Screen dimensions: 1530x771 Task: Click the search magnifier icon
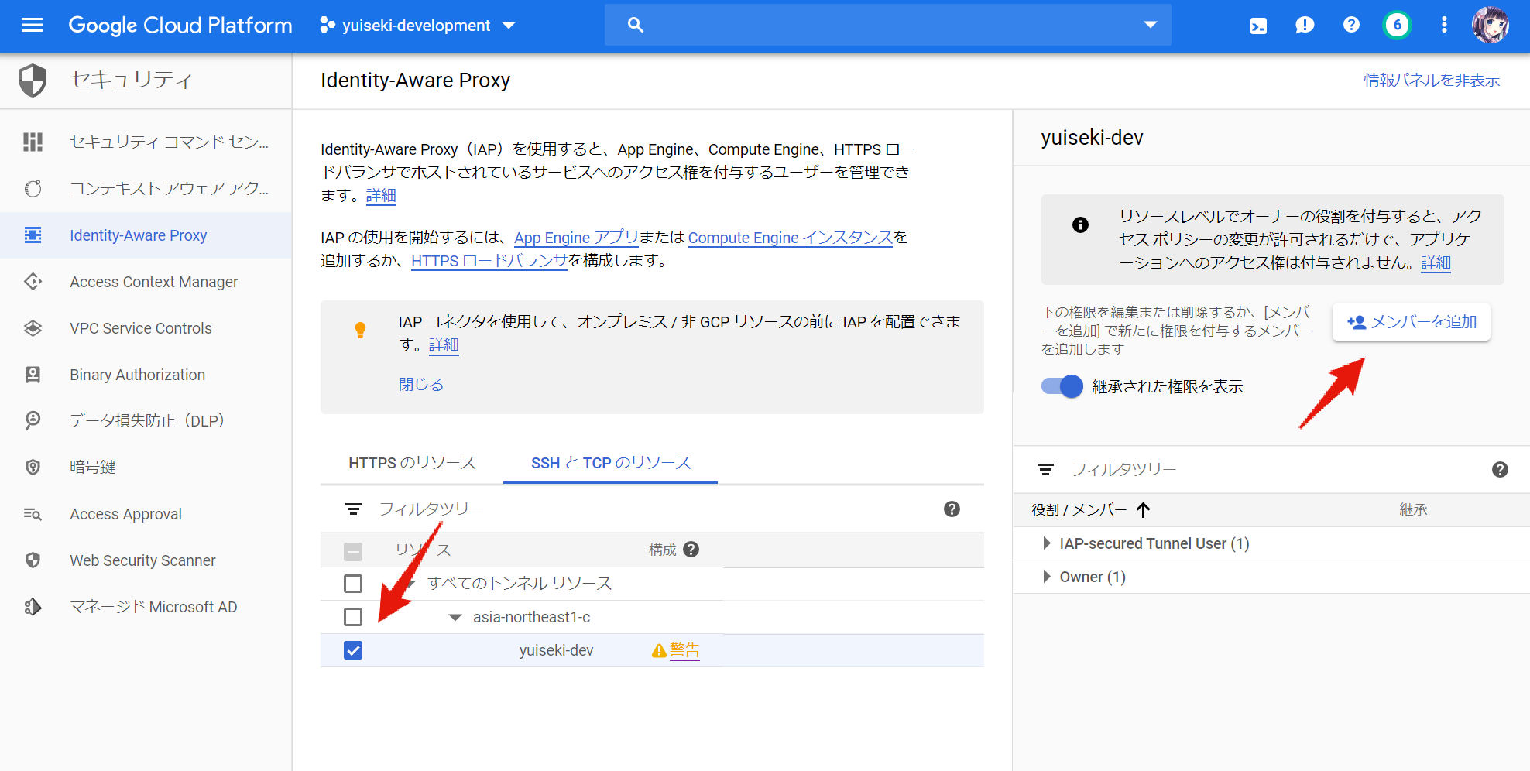point(636,26)
